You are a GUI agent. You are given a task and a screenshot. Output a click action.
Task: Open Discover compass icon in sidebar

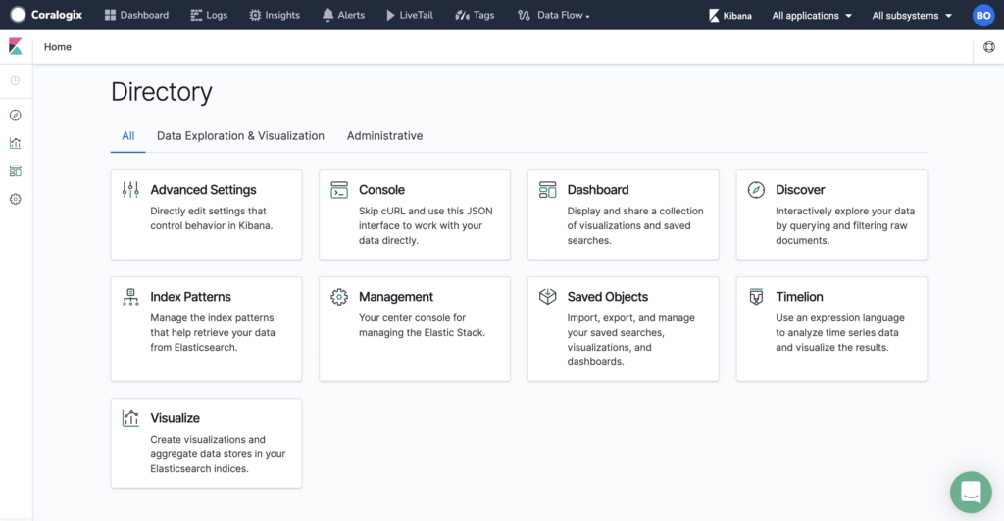coord(16,115)
